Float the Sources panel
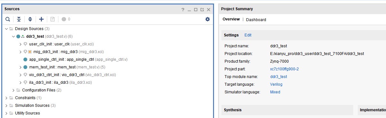Viewport: 386px width, 118px height. tap(202, 10)
